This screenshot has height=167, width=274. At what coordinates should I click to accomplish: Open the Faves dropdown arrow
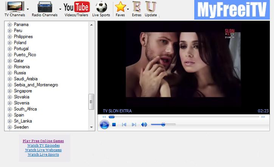pyautogui.click(x=128, y=9)
